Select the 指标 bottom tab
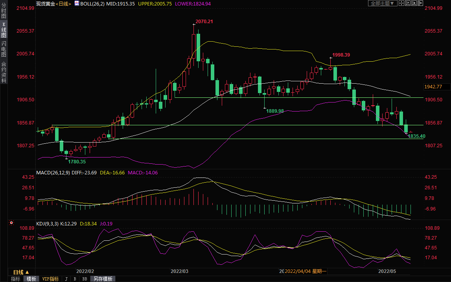 tap(16, 279)
